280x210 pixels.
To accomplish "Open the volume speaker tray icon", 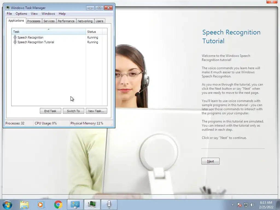I will click(252, 205).
